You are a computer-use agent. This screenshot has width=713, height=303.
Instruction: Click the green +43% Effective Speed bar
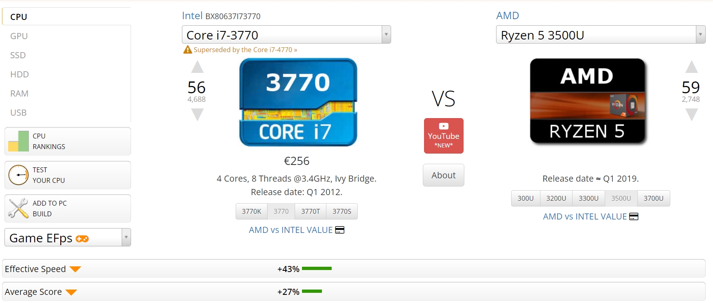pos(317,268)
